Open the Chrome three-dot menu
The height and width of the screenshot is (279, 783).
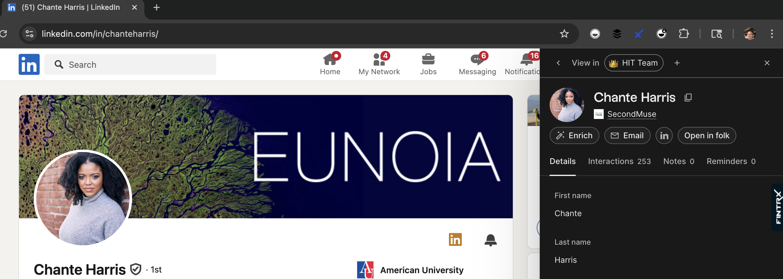(772, 34)
